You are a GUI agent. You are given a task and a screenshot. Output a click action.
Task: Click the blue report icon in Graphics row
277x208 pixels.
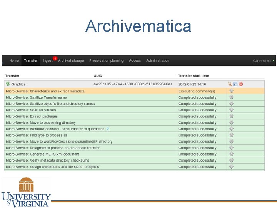235,84
